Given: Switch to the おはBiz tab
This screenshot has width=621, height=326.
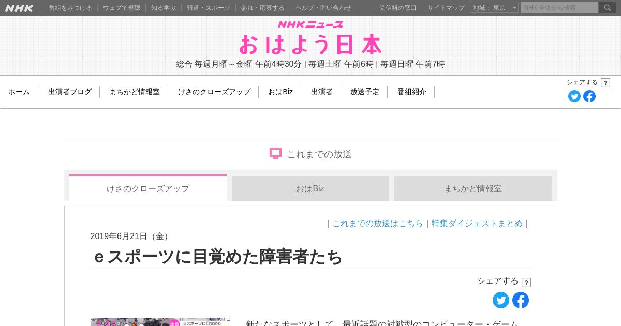Looking at the screenshot, I should coord(310,188).
